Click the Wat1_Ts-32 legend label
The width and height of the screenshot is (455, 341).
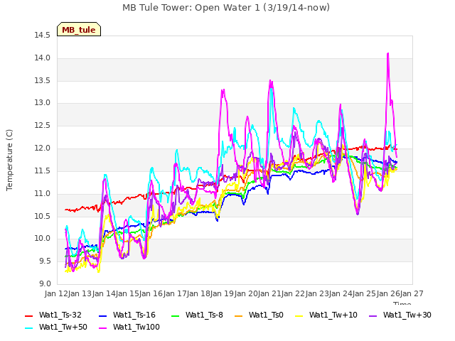click(60, 315)
